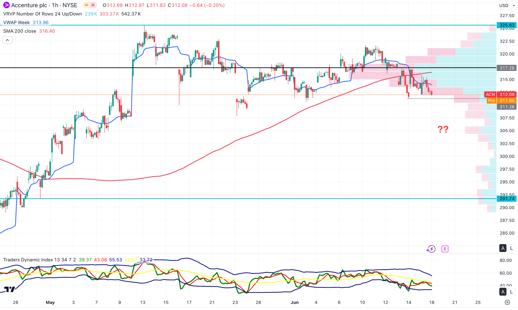Image resolution: width=518 pixels, height=310 pixels.
Task: Collapse the indicator legend chevron
Action: pyautogui.click(x=8, y=40)
